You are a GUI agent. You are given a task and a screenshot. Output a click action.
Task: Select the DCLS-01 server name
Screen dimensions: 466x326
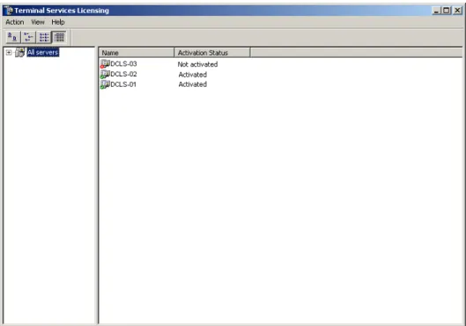click(123, 84)
